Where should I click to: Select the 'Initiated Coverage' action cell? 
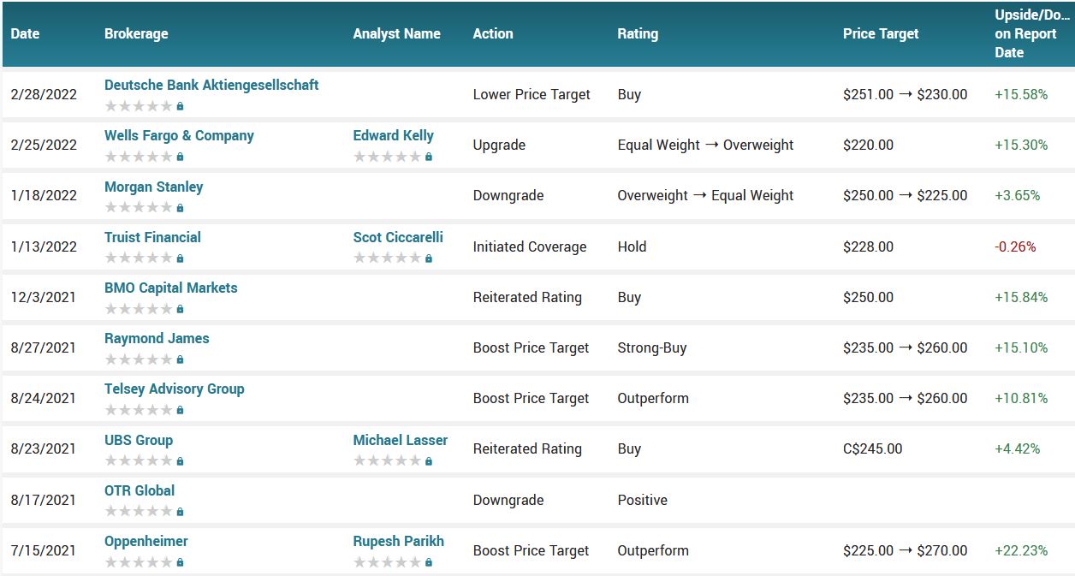[530, 246]
